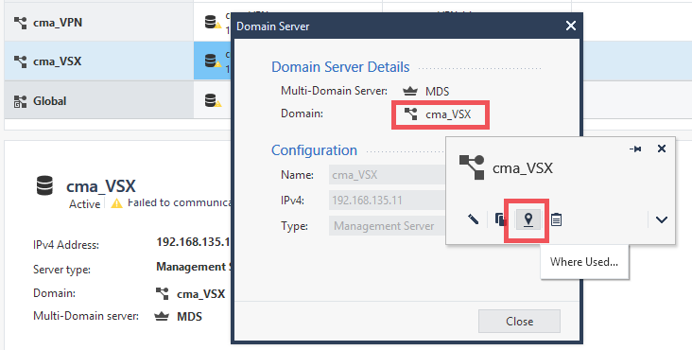Viewport: 692px width, 350px height.
Task: Click the pencil edit icon in cma_VSX popup
Action: pyautogui.click(x=473, y=219)
